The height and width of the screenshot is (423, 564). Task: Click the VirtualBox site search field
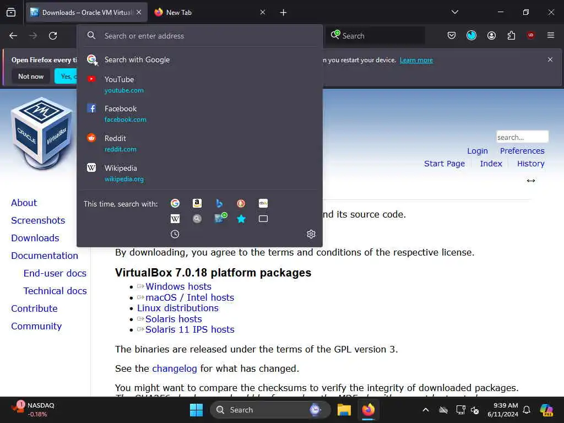click(x=522, y=137)
